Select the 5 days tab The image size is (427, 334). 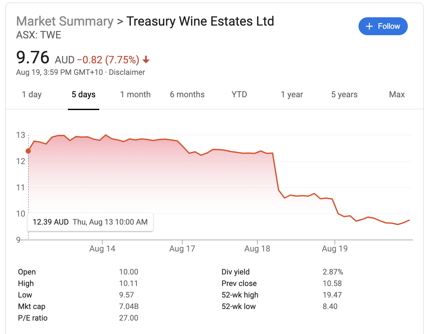tap(84, 95)
